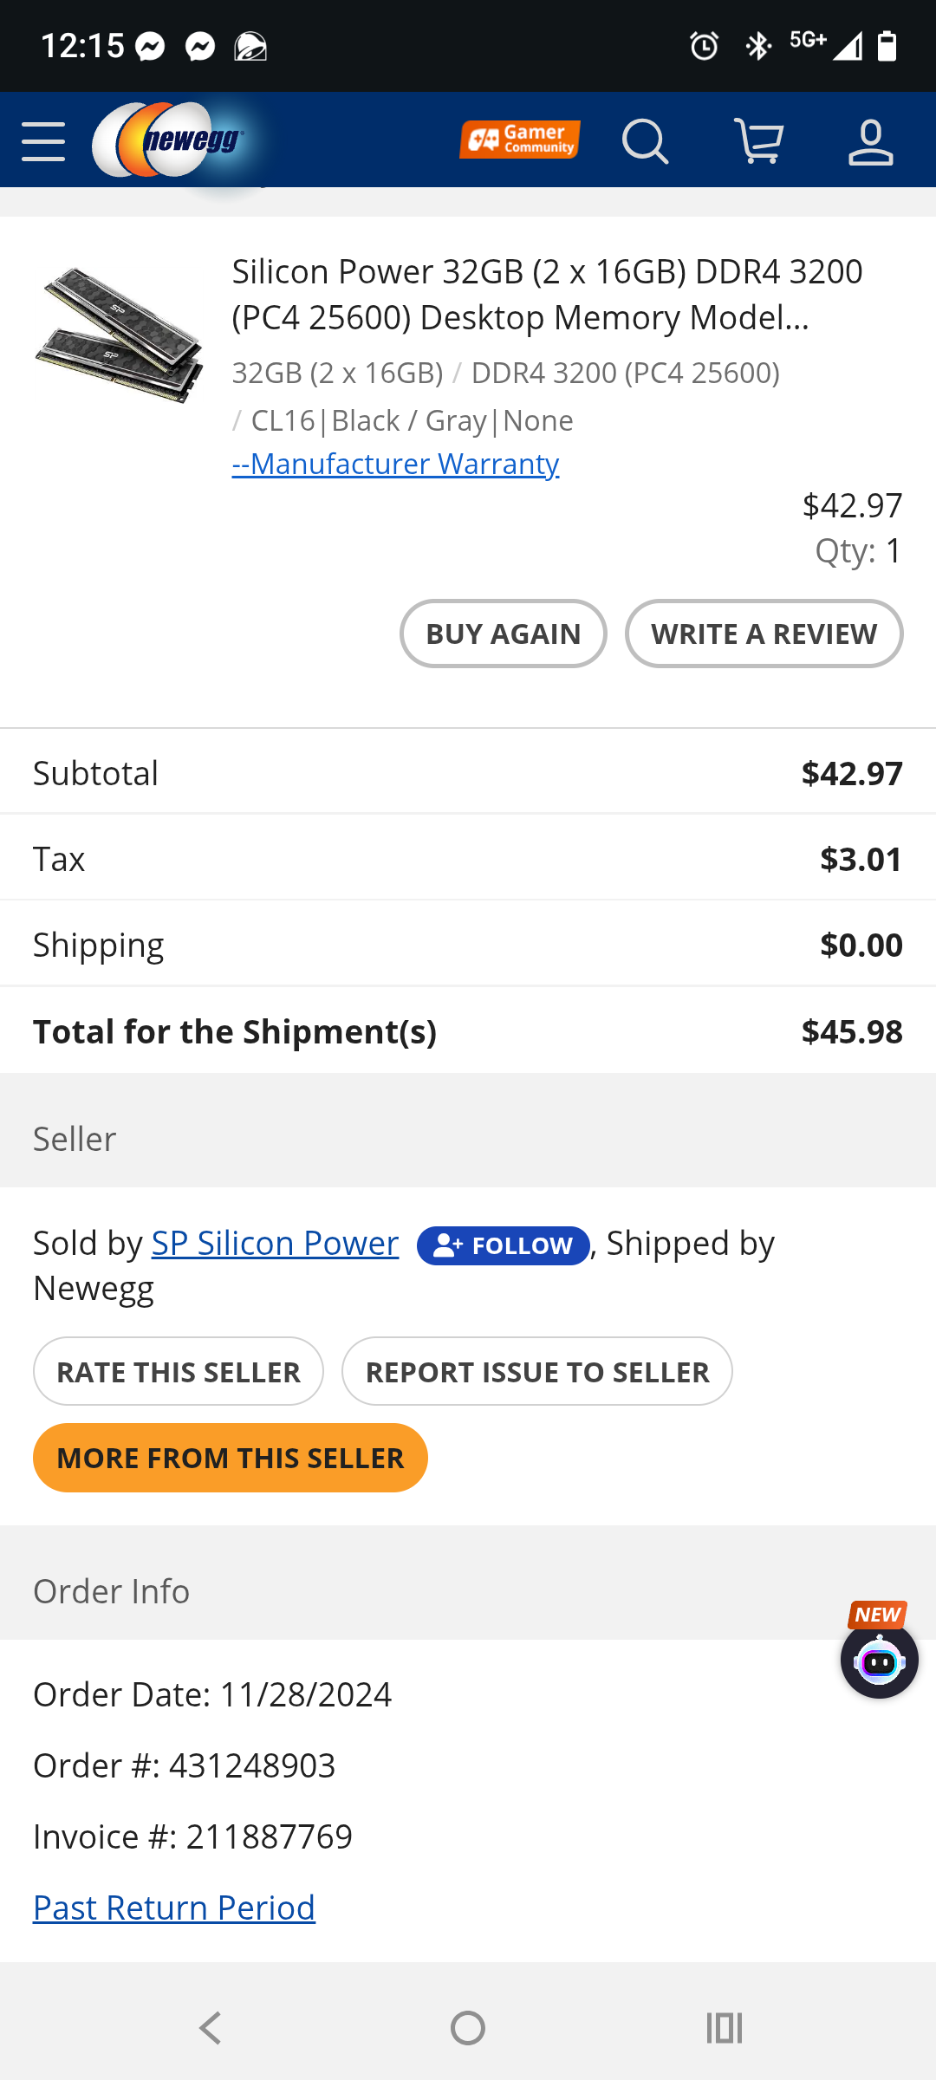Tap the Android home button
Image resolution: width=936 pixels, height=2080 pixels.
click(x=468, y=2028)
